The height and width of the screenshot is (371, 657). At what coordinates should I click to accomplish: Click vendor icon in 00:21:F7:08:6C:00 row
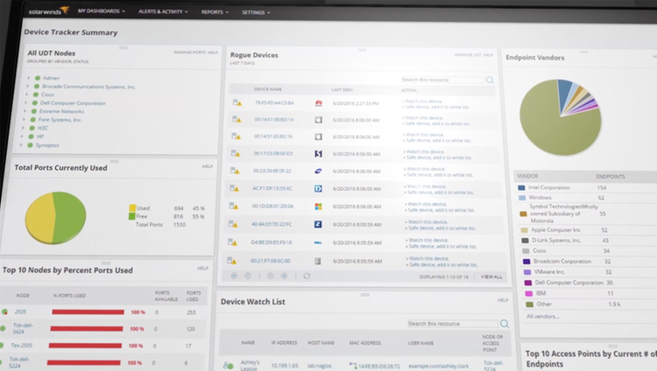click(x=318, y=261)
